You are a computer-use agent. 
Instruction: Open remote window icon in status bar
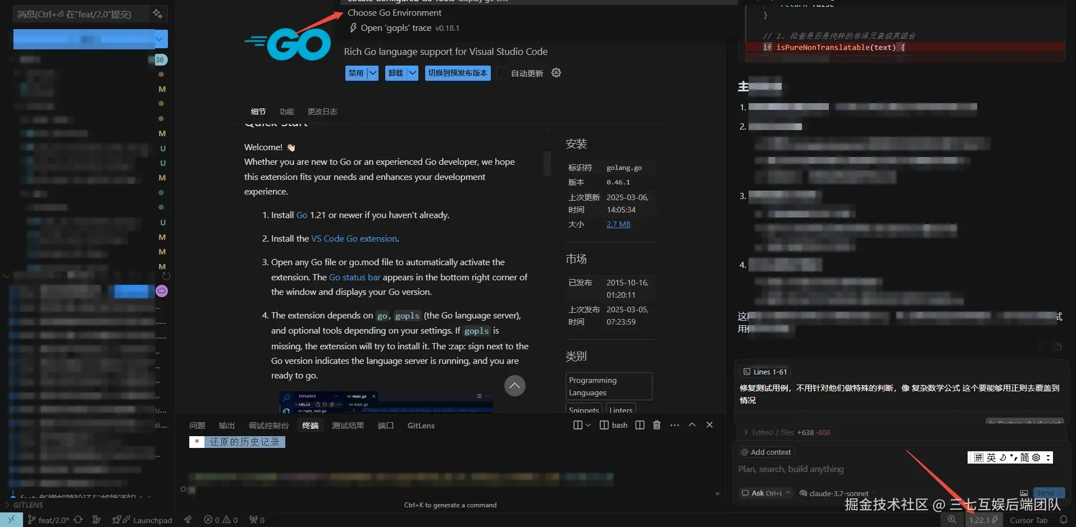(x=11, y=520)
